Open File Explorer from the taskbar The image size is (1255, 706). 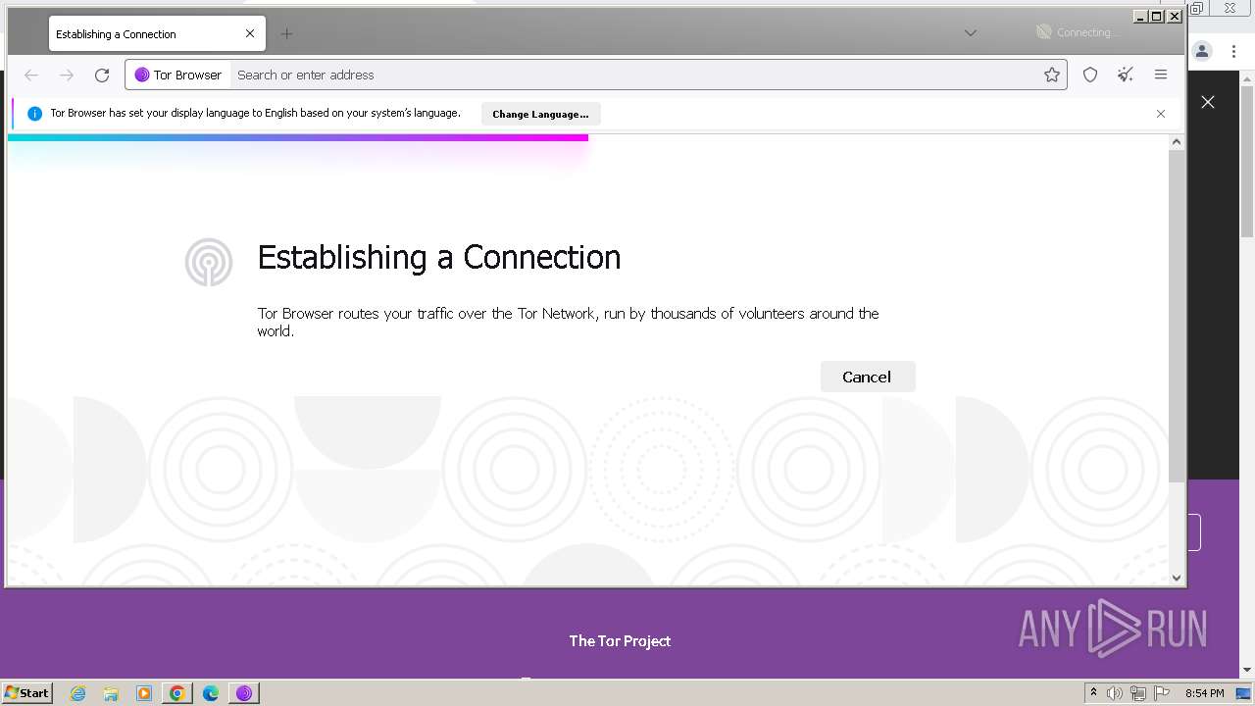pos(111,693)
